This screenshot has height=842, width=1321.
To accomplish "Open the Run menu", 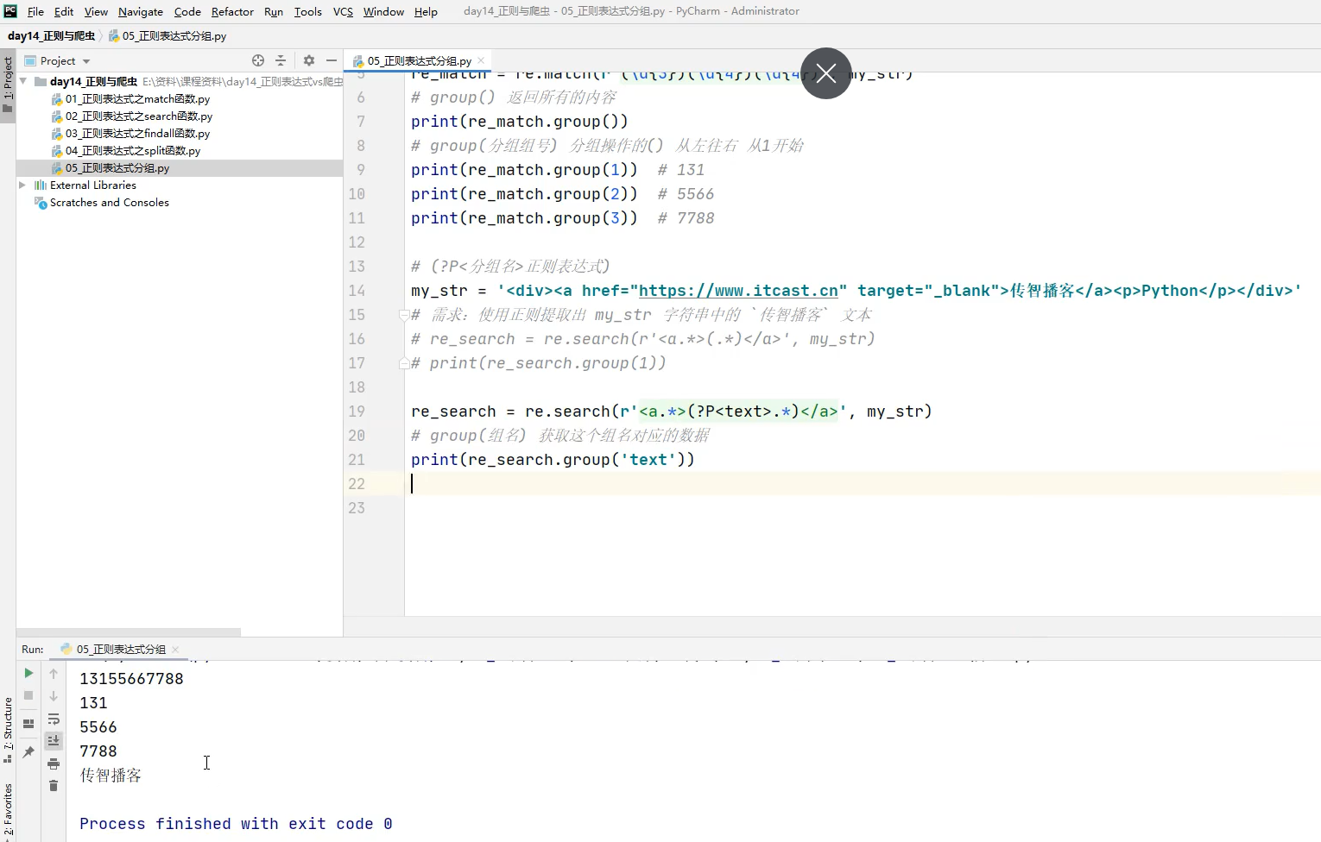I will pos(274,11).
